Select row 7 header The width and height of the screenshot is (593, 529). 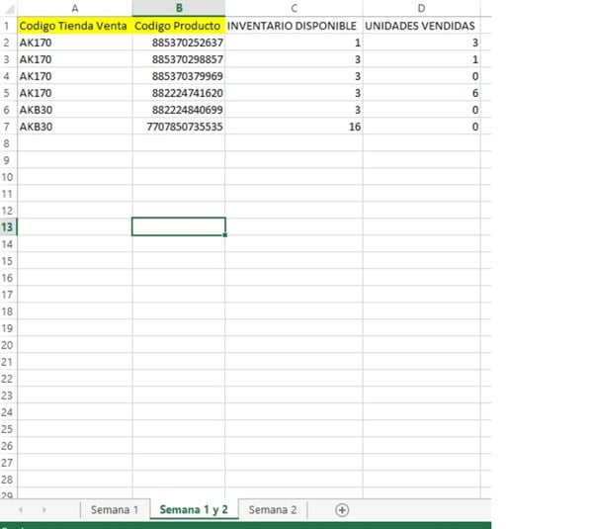tap(8, 127)
